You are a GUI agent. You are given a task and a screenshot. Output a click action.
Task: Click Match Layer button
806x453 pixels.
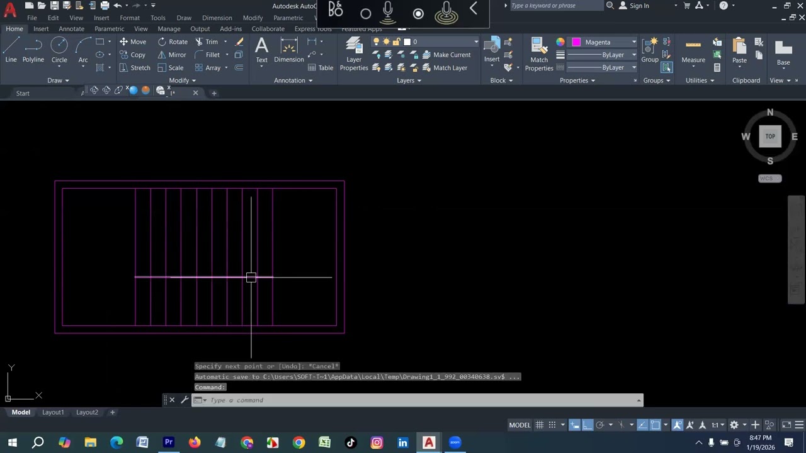(445, 68)
